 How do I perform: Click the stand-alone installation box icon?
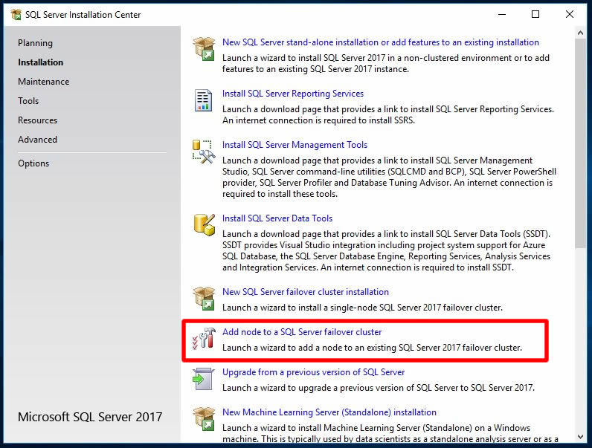[x=203, y=49]
